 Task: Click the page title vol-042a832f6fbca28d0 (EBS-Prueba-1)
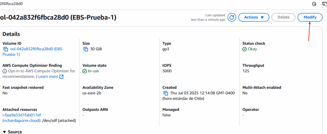[58, 18]
